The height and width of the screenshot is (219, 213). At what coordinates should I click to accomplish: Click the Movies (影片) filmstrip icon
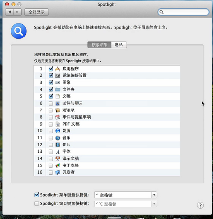click(58, 145)
